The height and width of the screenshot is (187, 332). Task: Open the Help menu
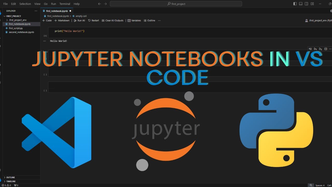pos(77,4)
